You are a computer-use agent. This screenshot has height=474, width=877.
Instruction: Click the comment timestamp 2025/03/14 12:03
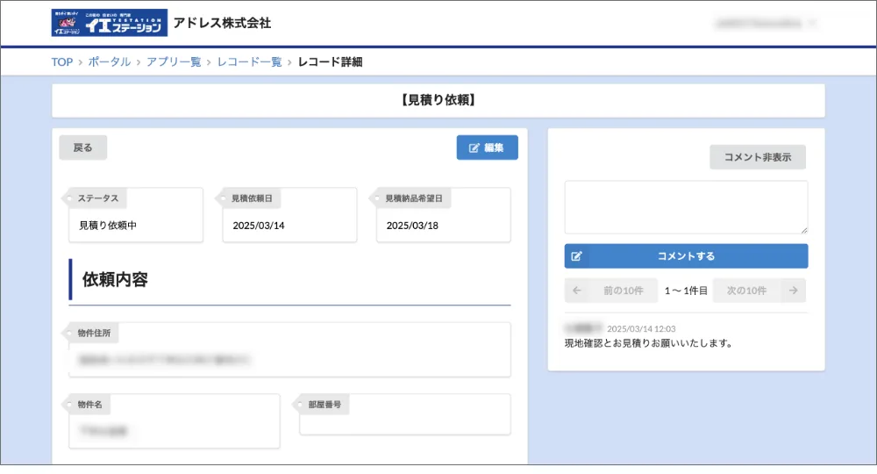[x=642, y=329]
